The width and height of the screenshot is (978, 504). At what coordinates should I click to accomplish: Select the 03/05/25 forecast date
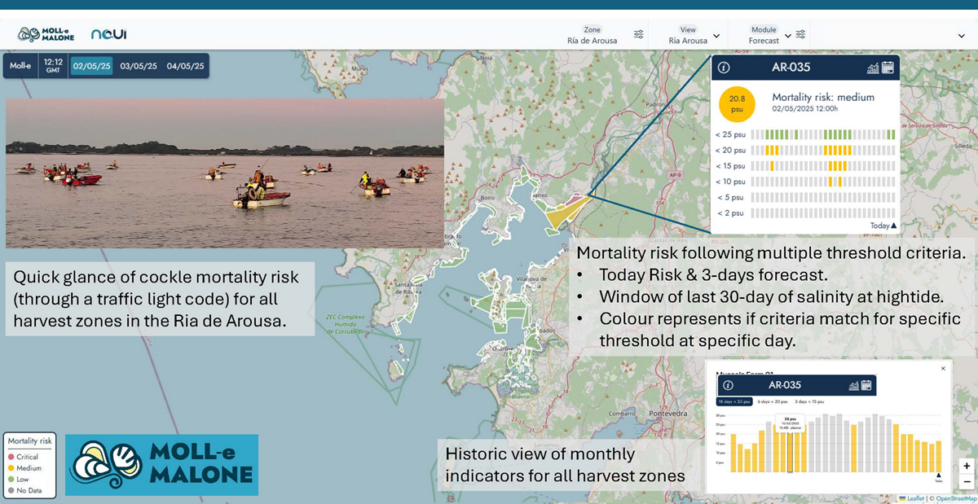tap(139, 66)
